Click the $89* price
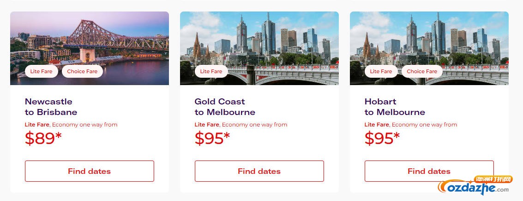 click(x=43, y=138)
